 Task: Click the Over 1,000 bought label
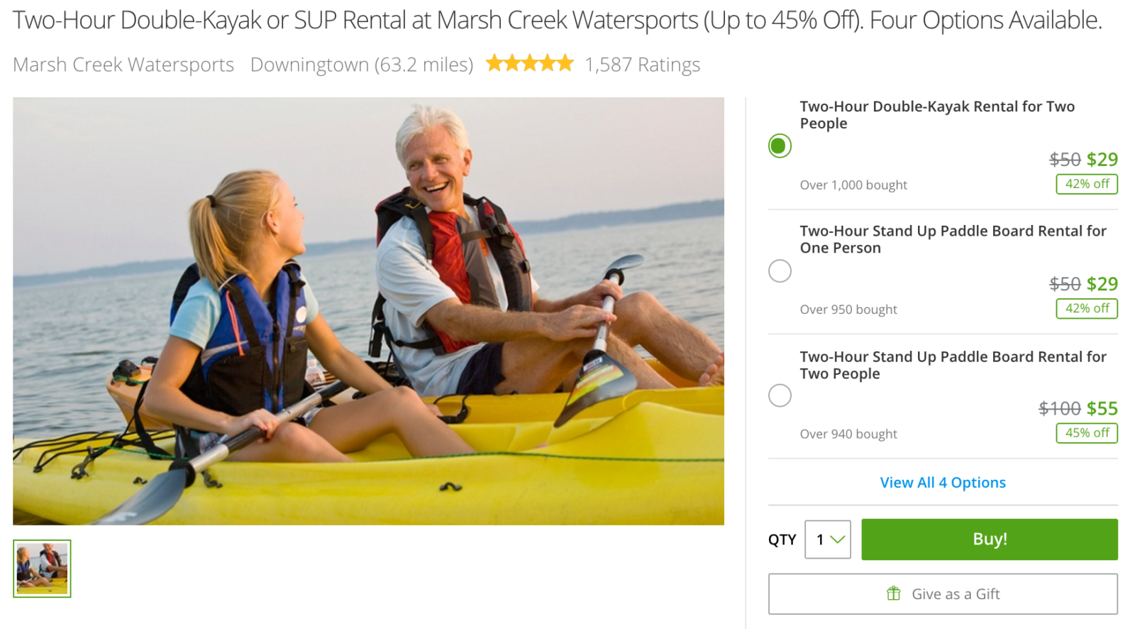coord(853,185)
